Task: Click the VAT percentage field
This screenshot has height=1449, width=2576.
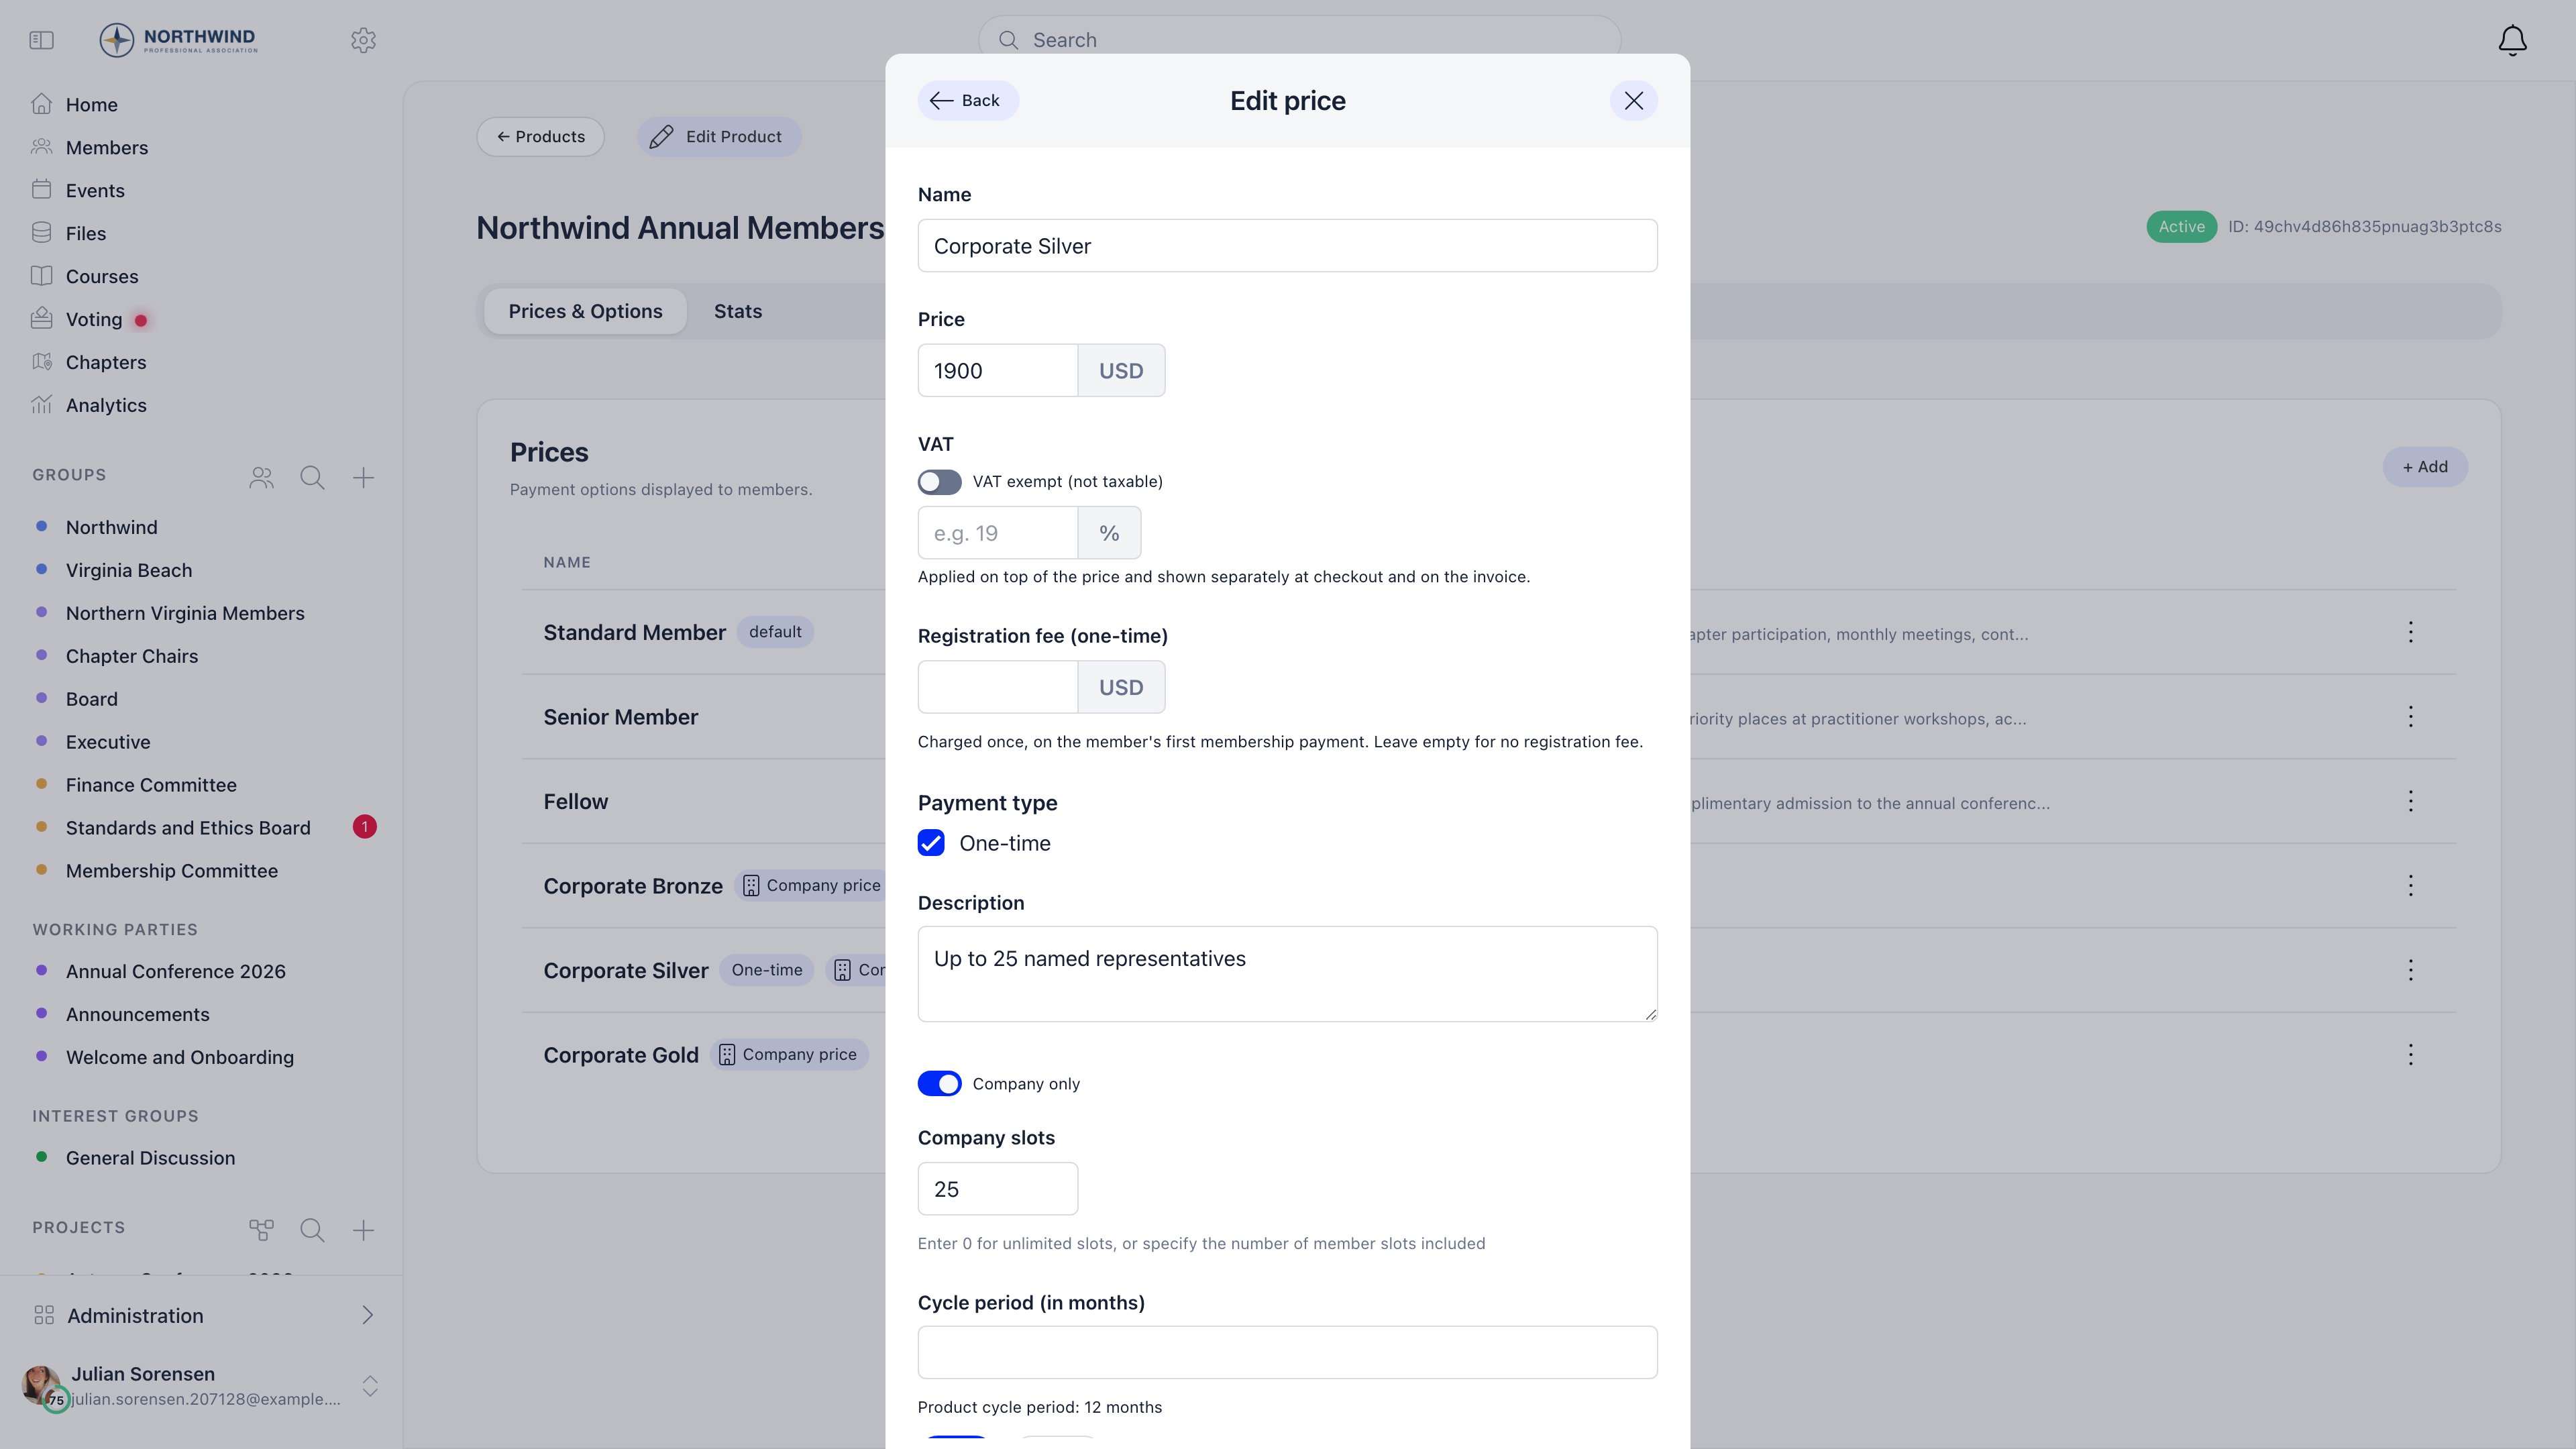Action: click(x=998, y=533)
